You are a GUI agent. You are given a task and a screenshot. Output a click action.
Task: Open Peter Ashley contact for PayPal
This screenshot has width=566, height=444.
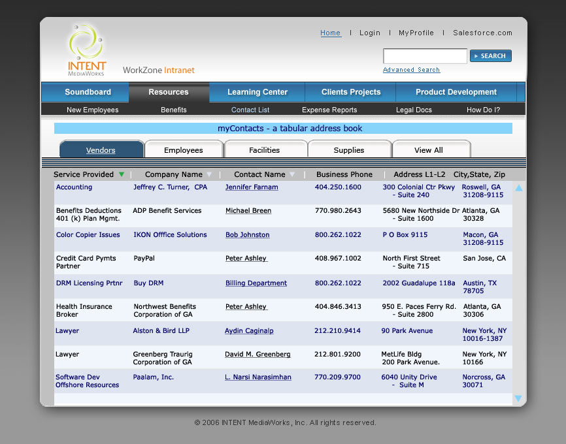click(x=246, y=259)
